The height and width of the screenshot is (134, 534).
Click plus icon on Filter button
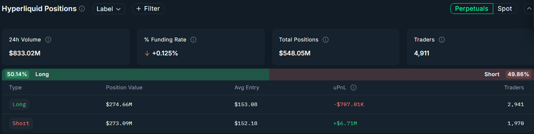point(139,9)
